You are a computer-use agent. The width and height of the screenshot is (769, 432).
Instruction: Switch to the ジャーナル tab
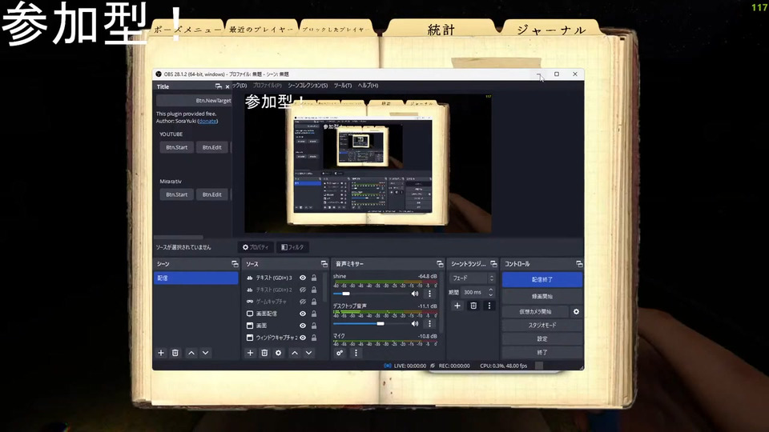(x=551, y=30)
